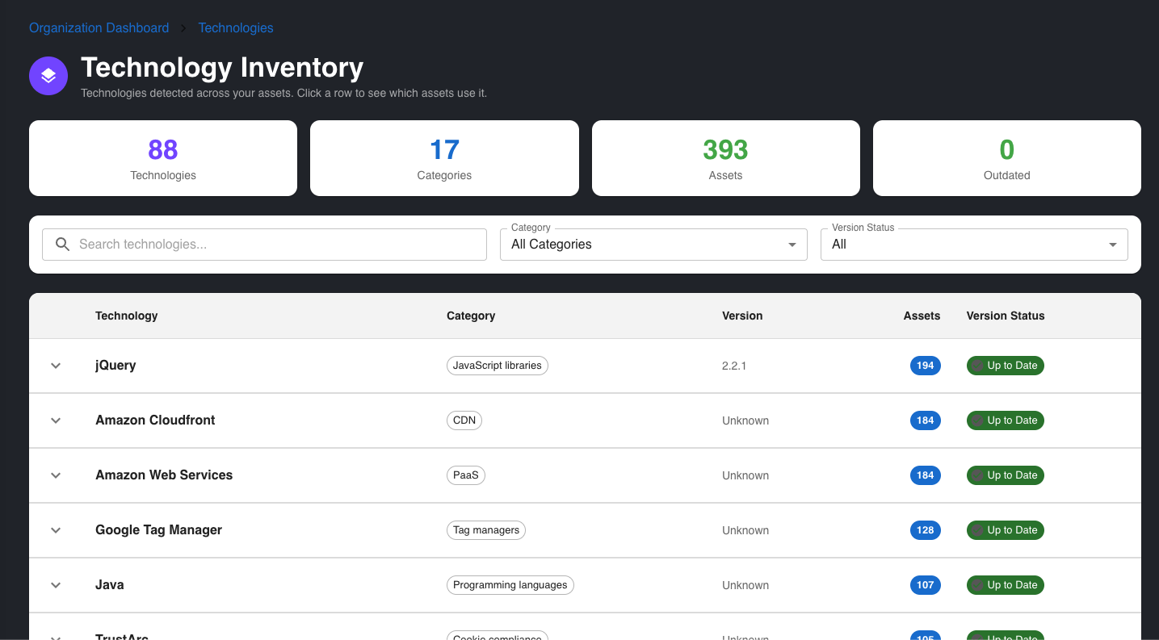Click the Outdated summary card
Viewport: 1159px width, 640px height.
1006,158
